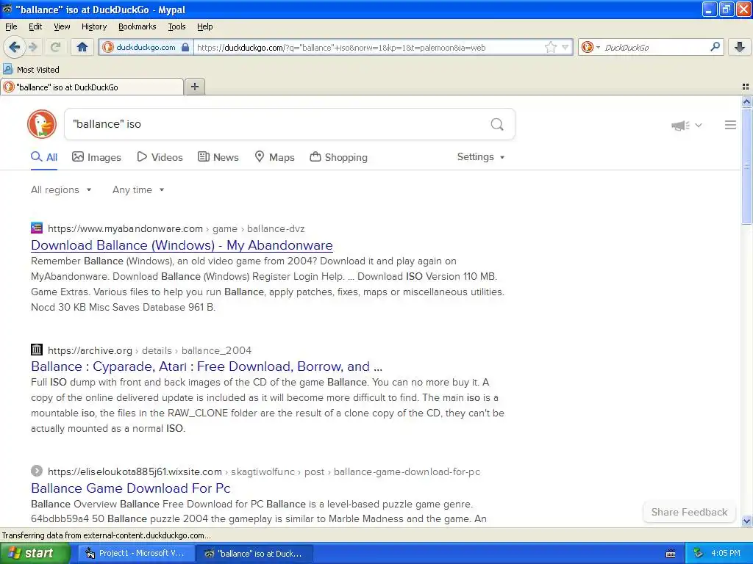Open the megaphone feedback dropdown
The height and width of the screenshot is (564, 753).
(x=686, y=125)
